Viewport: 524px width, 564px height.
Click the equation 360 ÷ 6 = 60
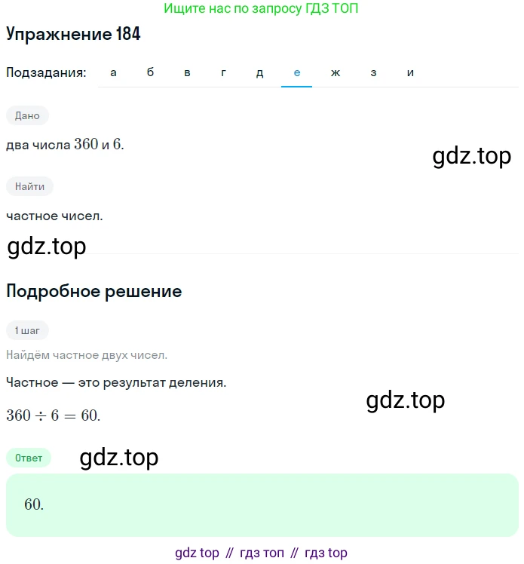pyautogui.click(x=54, y=415)
